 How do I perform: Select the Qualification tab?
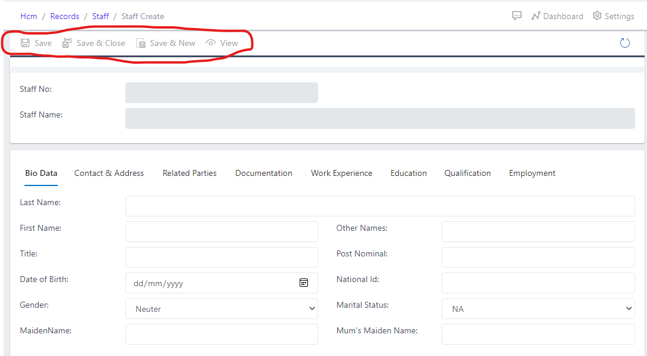pos(467,173)
